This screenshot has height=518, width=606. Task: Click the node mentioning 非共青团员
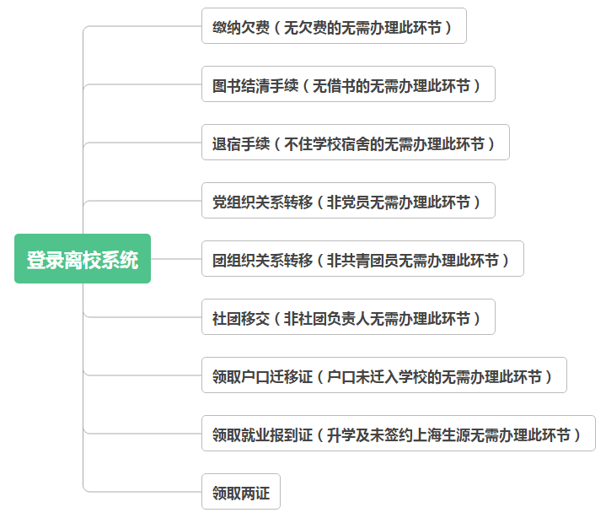(x=362, y=259)
